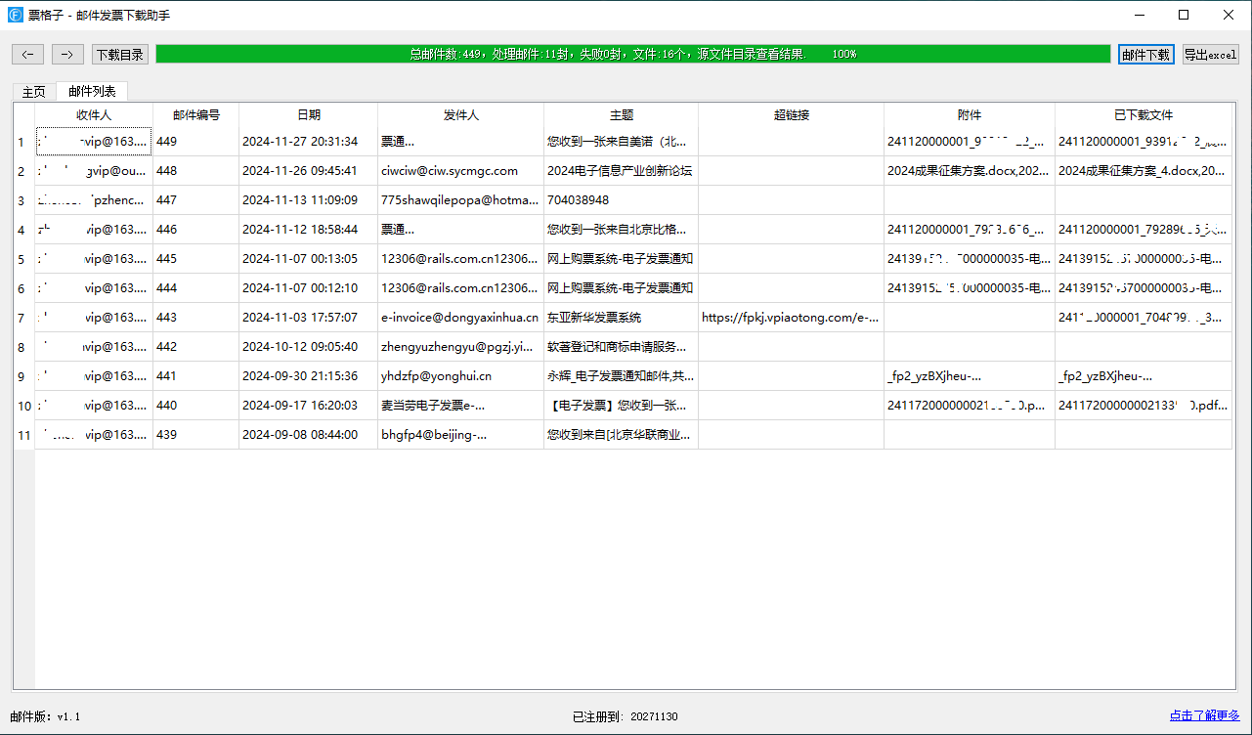Select row header number 3
The height and width of the screenshot is (735, 1252).
click(x=24, y=200)
